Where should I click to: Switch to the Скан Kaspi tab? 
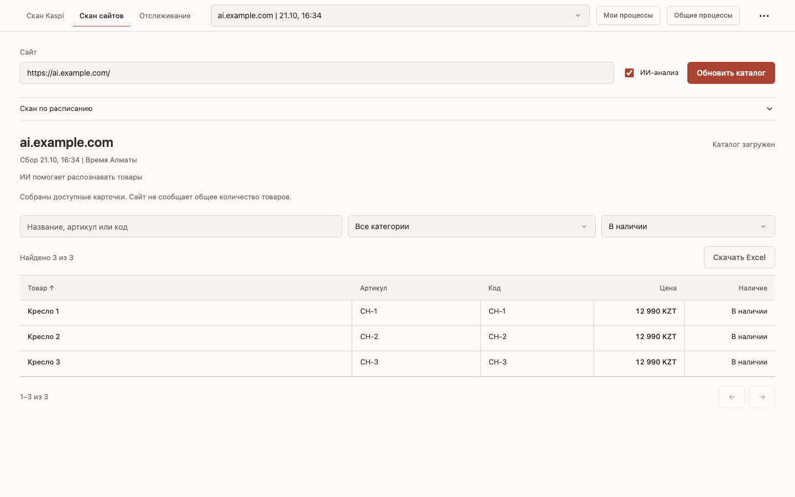[45, 16]
